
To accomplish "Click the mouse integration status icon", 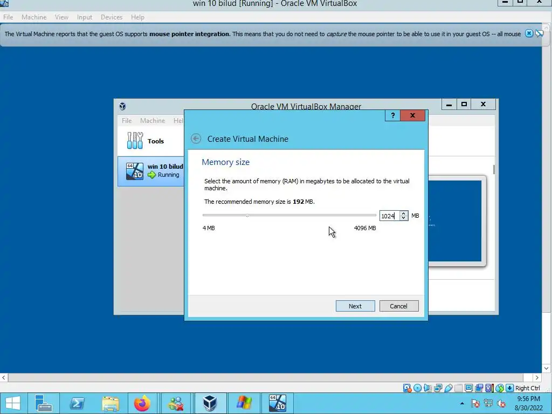I will (x=500, y=388).
